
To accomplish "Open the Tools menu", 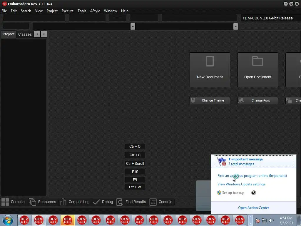I will coord(82,11).
